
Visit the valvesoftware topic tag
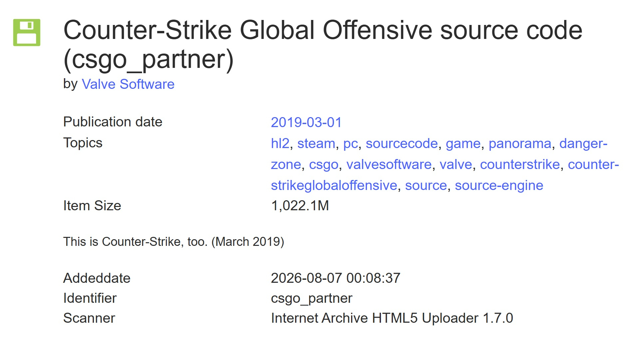(389, 164)
